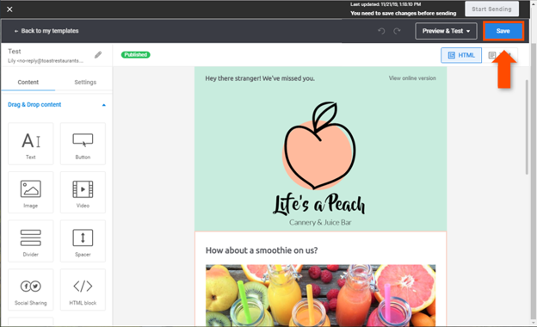Switch to the Content tab
537x327 pixels.
coord(28,82)
